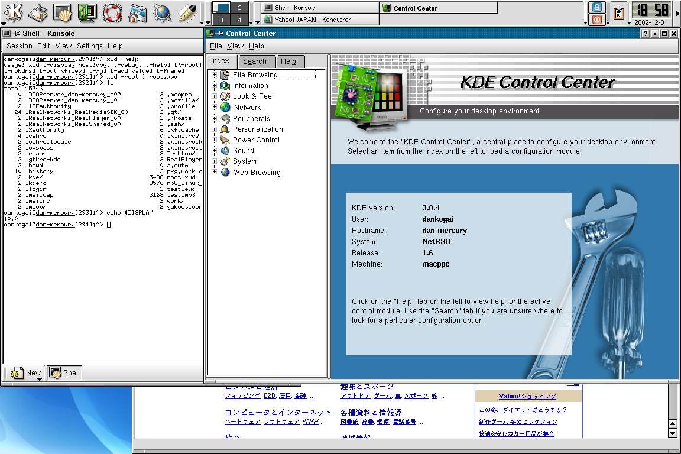Click the B2B link in Konqueror

270,396
